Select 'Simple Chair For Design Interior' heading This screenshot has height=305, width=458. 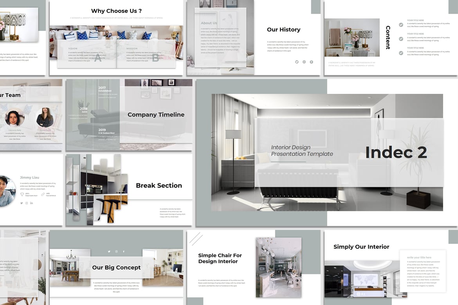click(x=220, y=258)
